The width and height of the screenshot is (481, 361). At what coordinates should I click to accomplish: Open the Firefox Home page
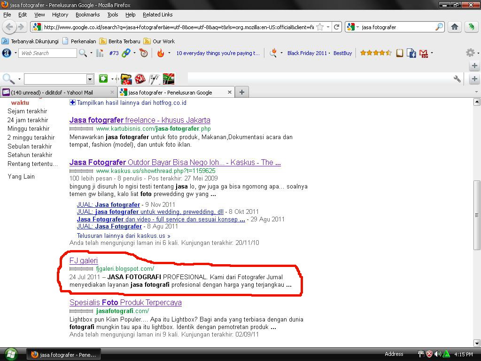(x=455, y=27)
